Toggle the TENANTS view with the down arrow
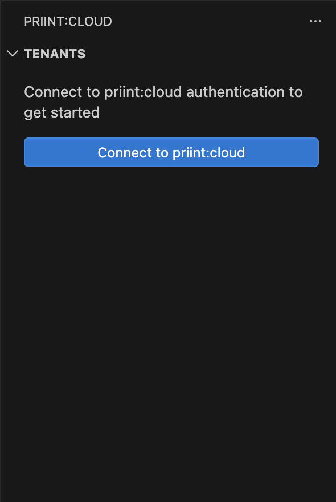Screen dimensions: 336x502 point(13,54)
